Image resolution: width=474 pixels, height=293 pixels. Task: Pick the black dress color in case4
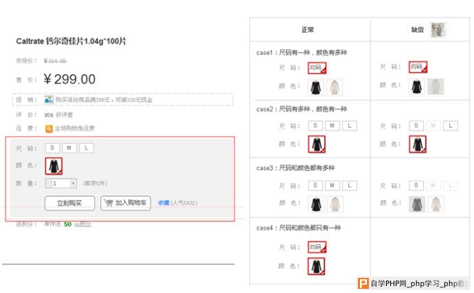pos(317,266)
